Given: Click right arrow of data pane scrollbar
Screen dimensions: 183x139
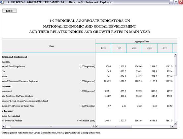Looking at the screenshot, I should pos(172,126).
